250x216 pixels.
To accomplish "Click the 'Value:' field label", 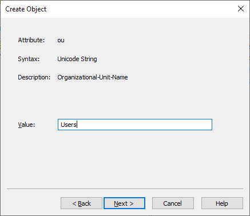I will (x=26, y=125).
